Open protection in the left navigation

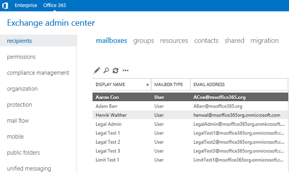20,105
